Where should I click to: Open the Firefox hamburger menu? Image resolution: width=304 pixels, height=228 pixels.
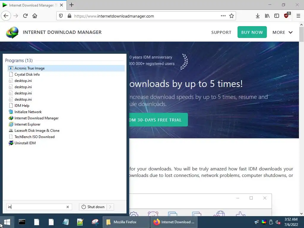pos(298,16)
